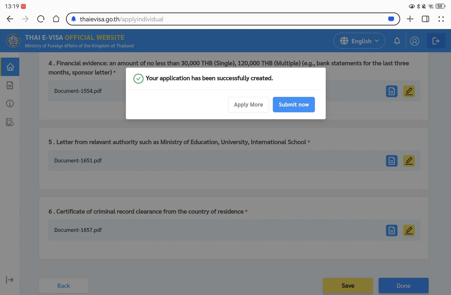Viewport: 451px width, 295px height.
Task: Click the Document-1554.pdf file name
Action: pyautogui.click(x=78, y=91)
